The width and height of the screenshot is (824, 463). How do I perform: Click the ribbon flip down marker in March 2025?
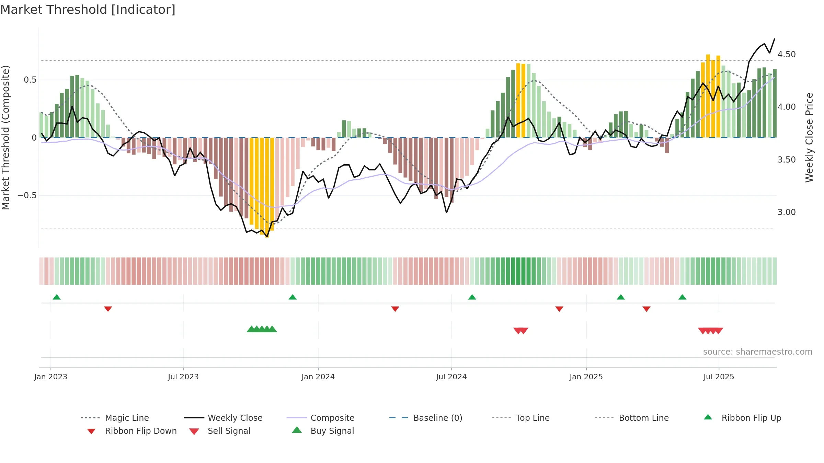[x=646, y=309]
